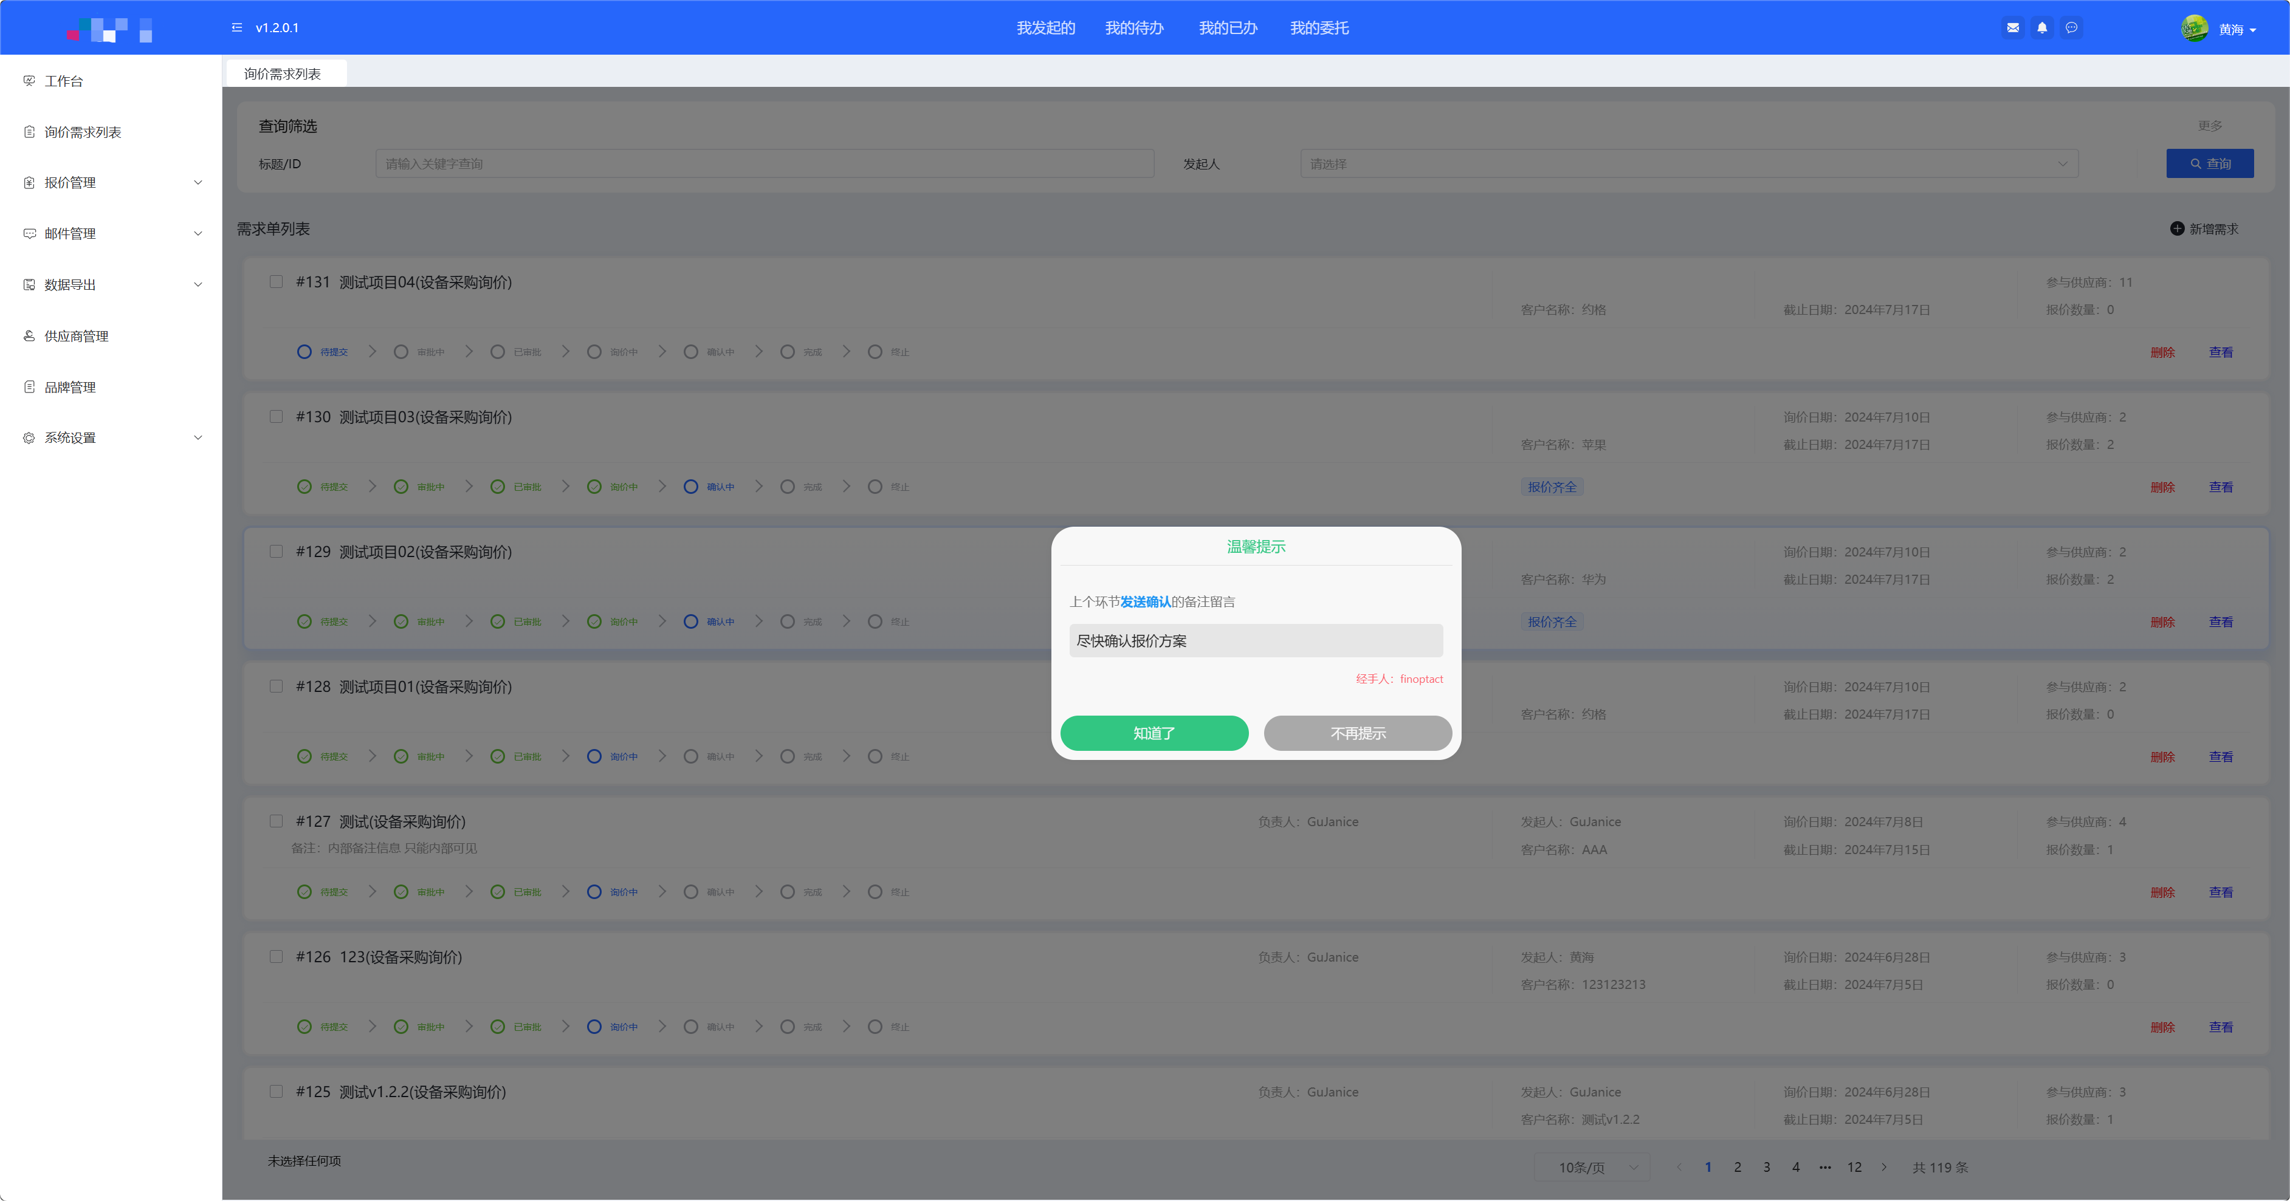
Task: Click the 新增需求 plus icon
Action: (x=2177, y=228)
